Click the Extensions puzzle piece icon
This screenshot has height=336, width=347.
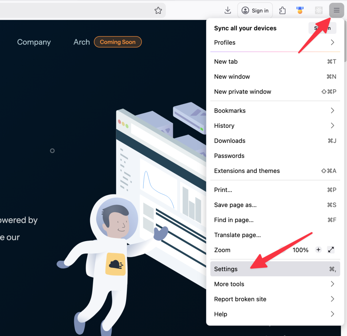(x=282, y=11)
